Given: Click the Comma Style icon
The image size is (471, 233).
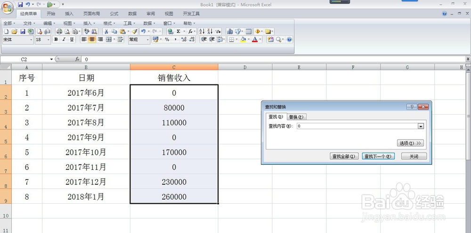Looking at the screenshot, I should [x=175, y=40].
